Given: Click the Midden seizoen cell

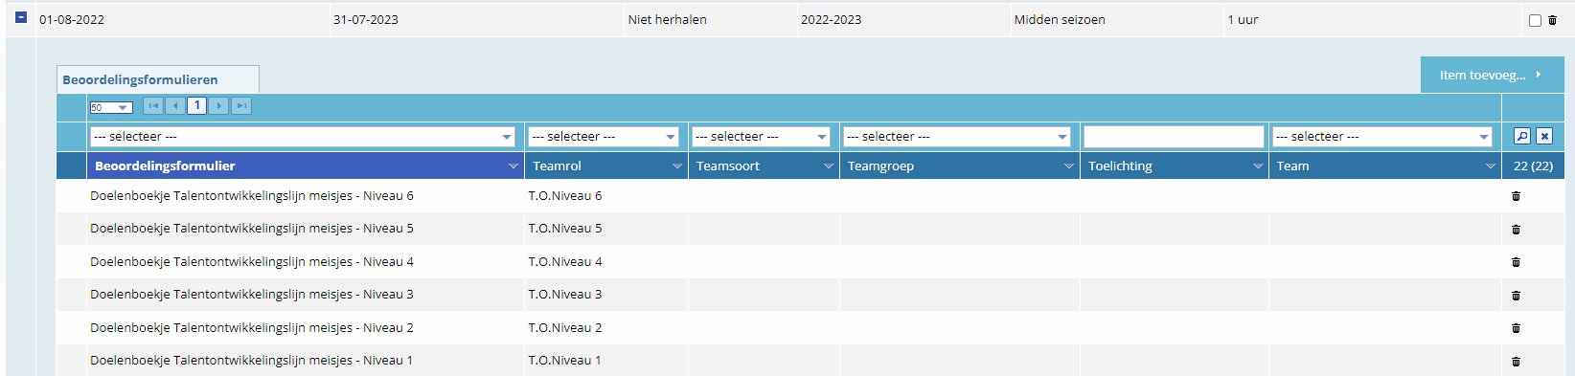Looking at the screenshot, I should tap(1060, 19).
